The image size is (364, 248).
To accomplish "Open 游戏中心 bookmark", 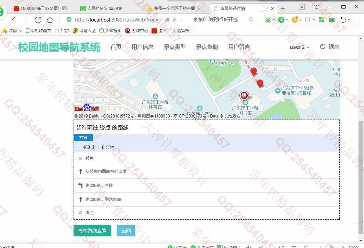I will tap(136, 31).
